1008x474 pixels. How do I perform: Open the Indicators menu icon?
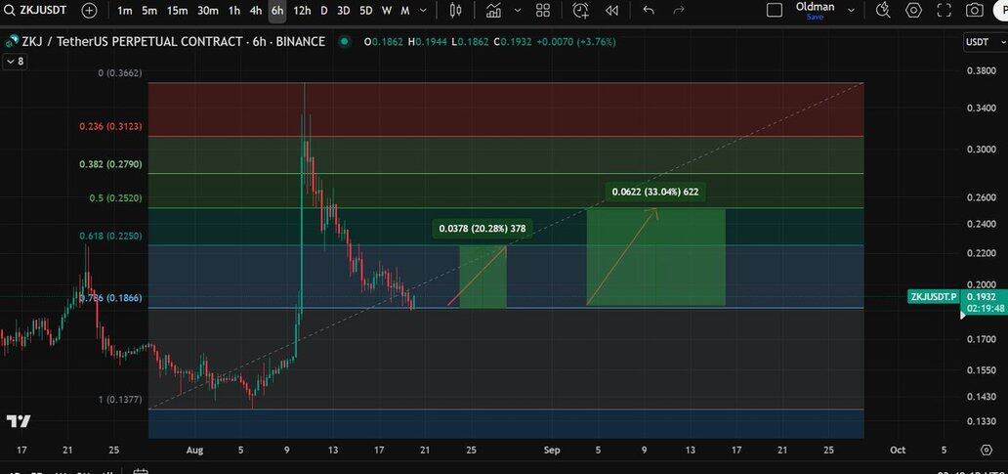pos(494,11)
